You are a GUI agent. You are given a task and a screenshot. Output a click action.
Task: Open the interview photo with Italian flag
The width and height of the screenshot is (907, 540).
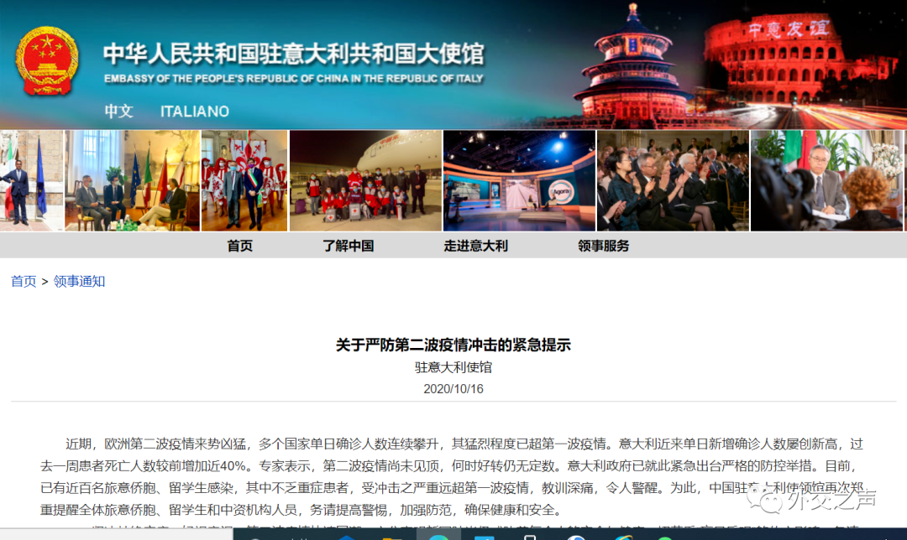pyautogui.click(x=827, y=180)
